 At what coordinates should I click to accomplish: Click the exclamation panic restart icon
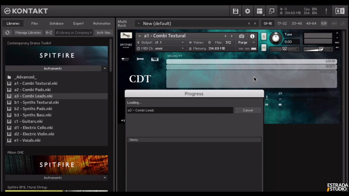(x=326, y=11)
